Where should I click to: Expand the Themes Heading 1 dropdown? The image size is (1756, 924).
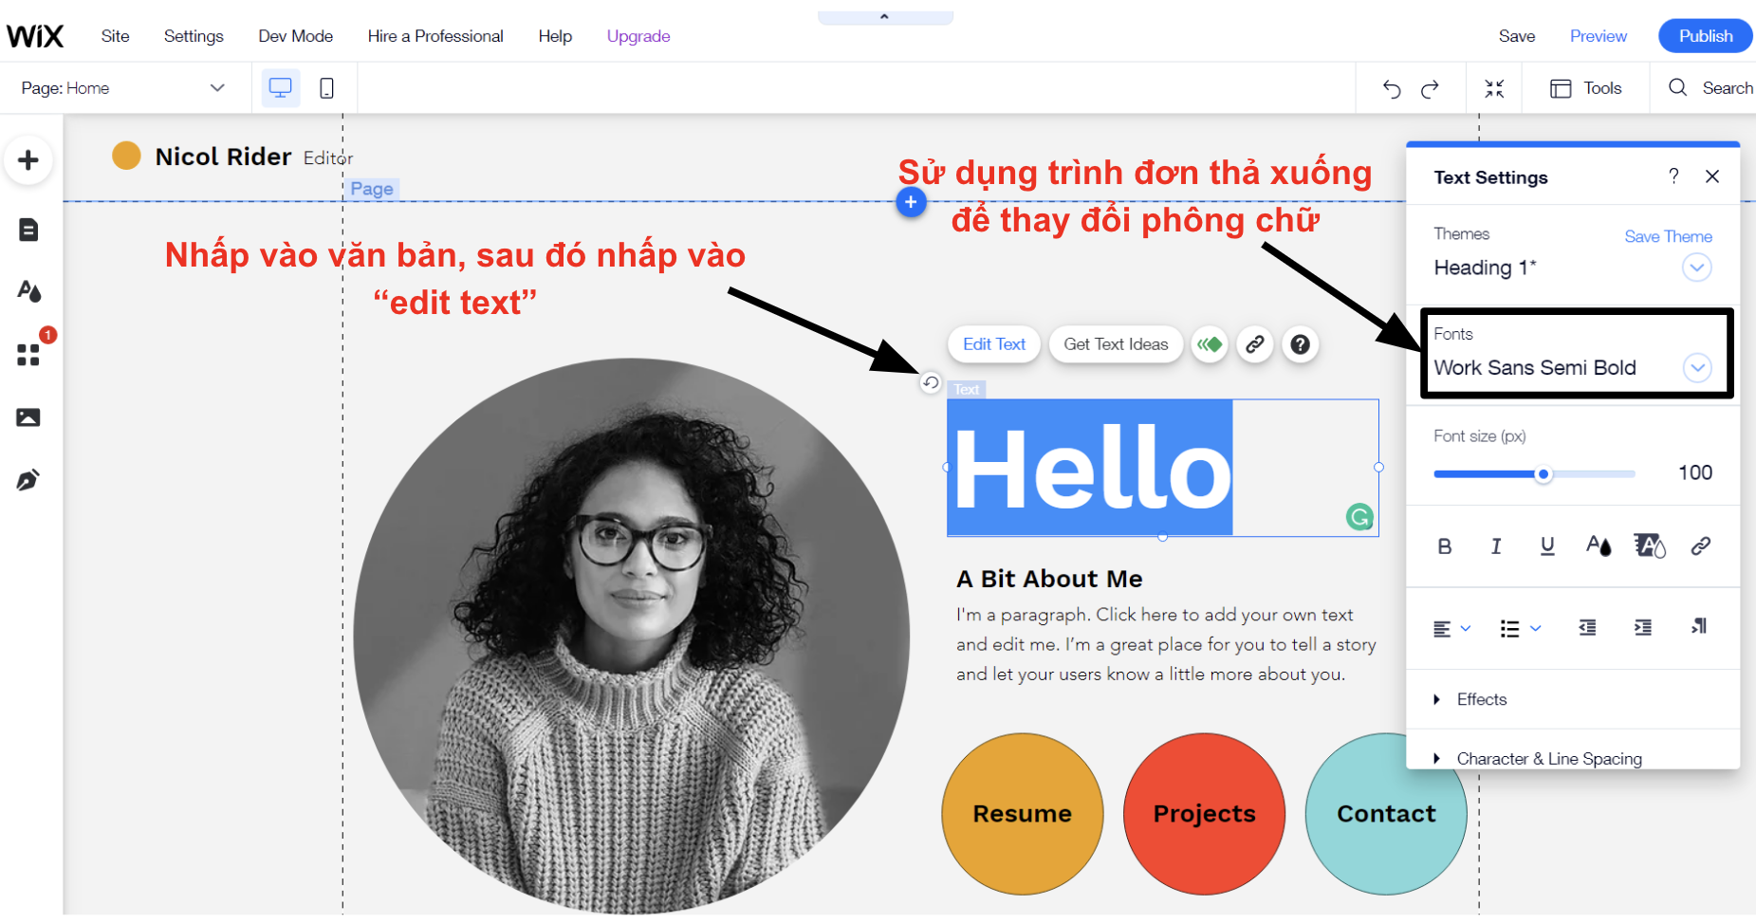pos(1697,268)
